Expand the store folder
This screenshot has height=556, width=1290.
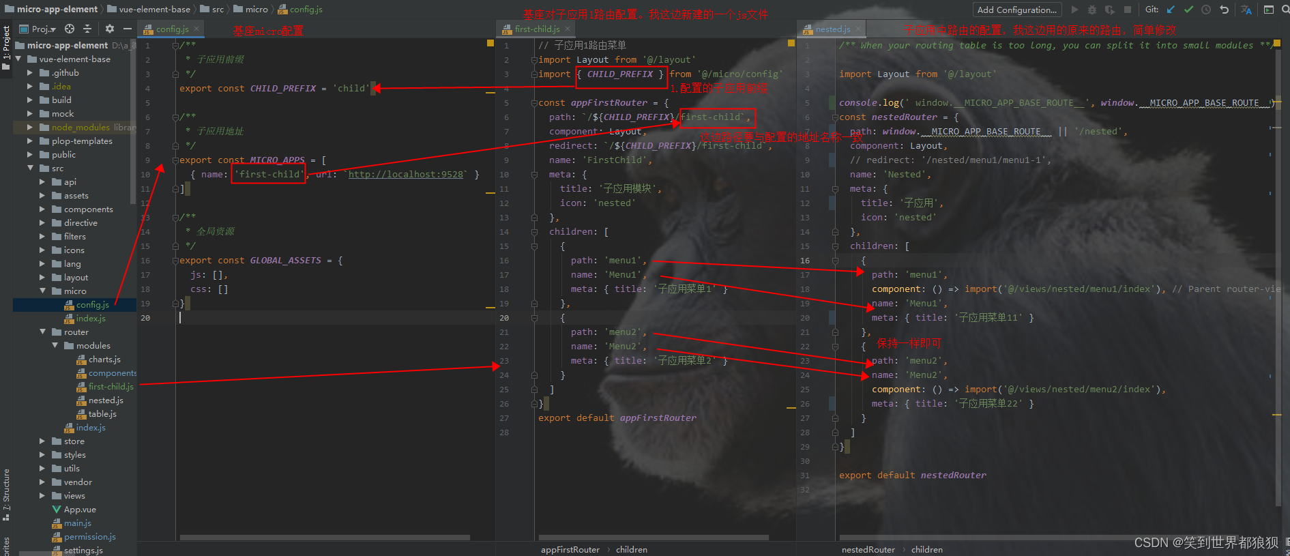coord(42,441)
